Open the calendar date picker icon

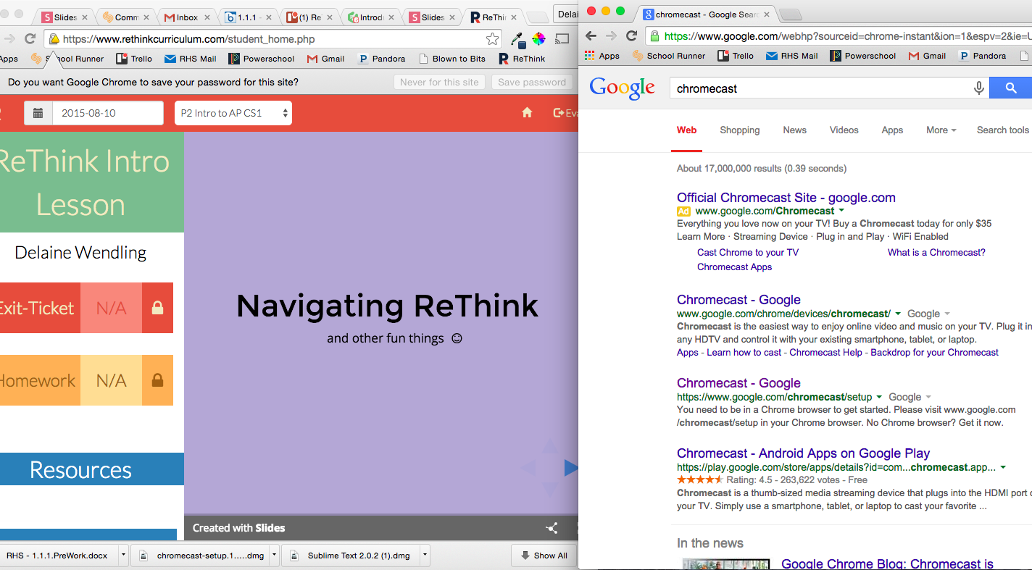38,113
